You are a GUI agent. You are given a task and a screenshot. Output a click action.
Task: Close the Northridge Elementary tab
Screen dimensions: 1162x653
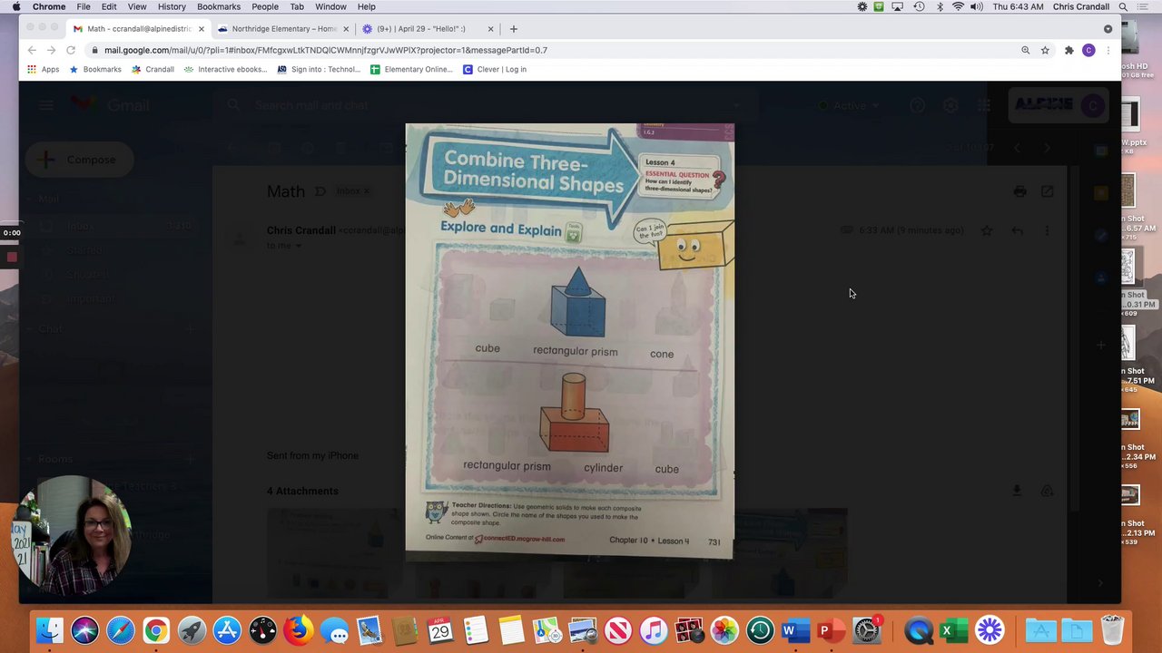346,29
